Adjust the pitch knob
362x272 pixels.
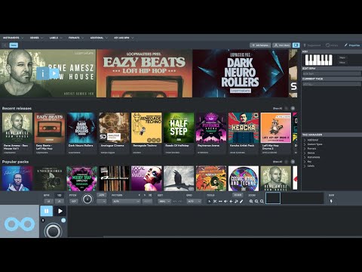[87, 199]
